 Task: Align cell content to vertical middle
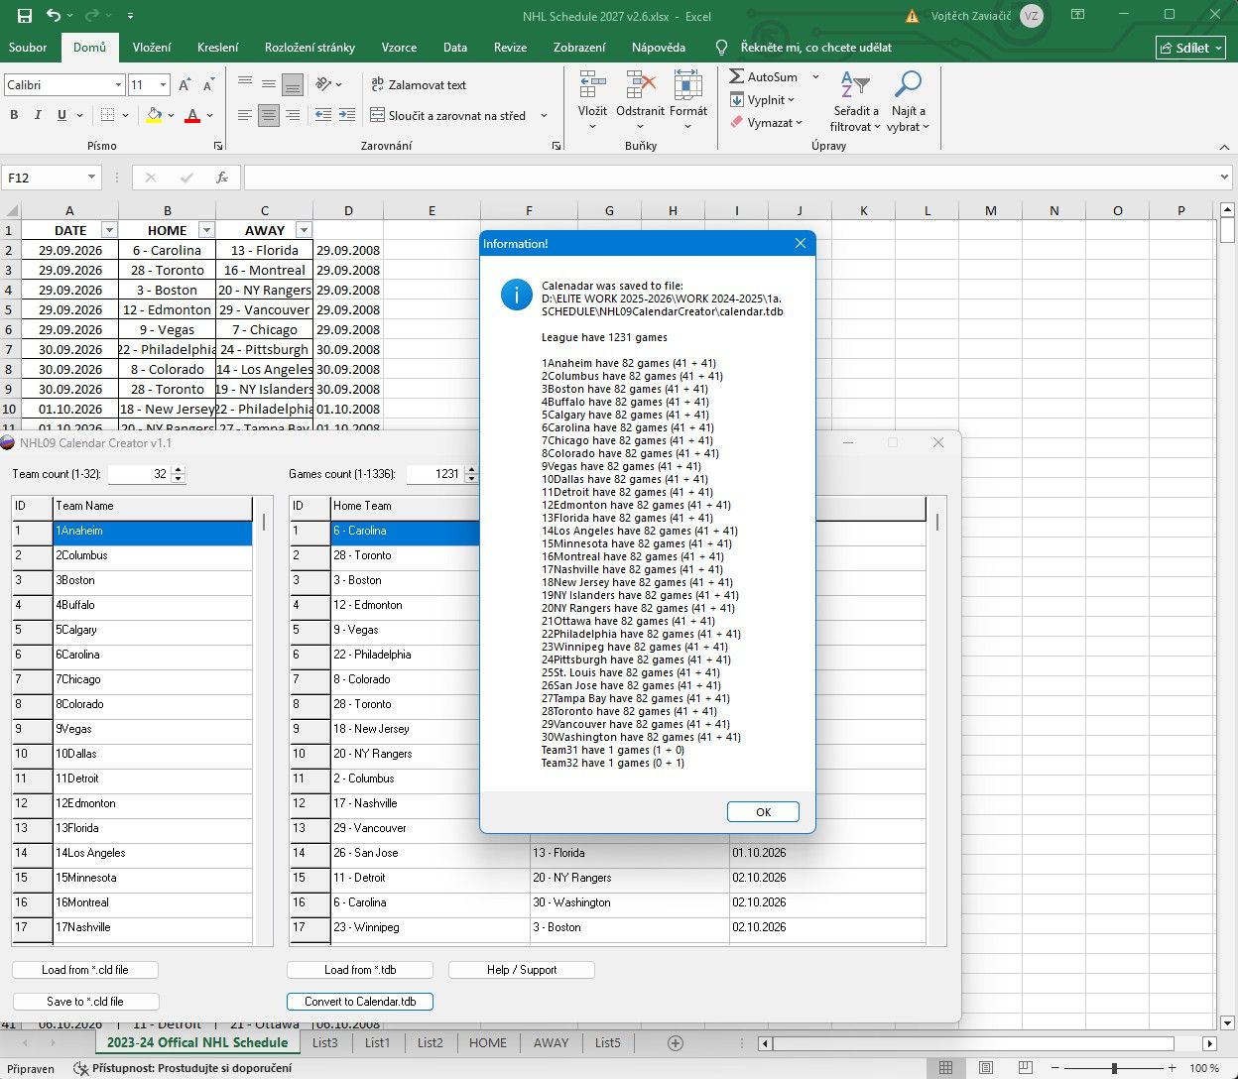pyautogui.click(x=268, y=85)
